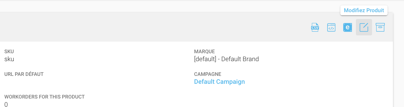
Task: Select the SKU field label
Action: coord(9,52)
